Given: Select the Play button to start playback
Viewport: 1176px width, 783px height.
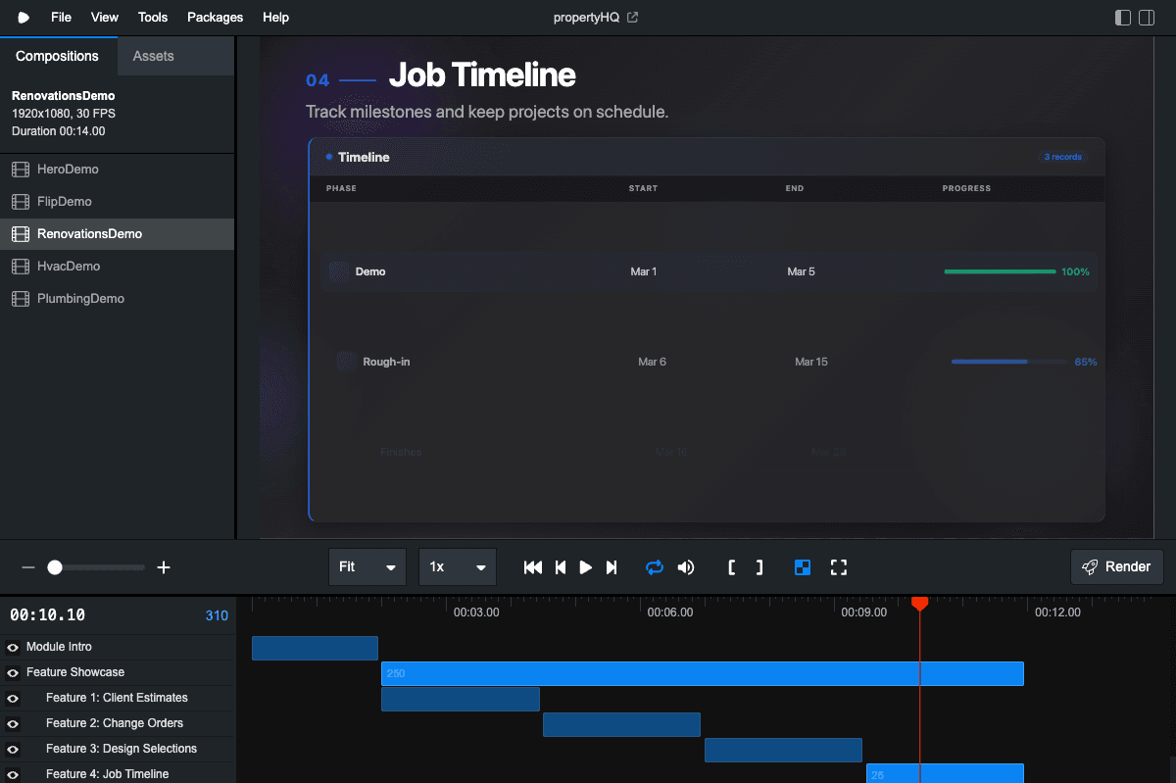Looking at the screenshot, I should [x=585, y=566].
